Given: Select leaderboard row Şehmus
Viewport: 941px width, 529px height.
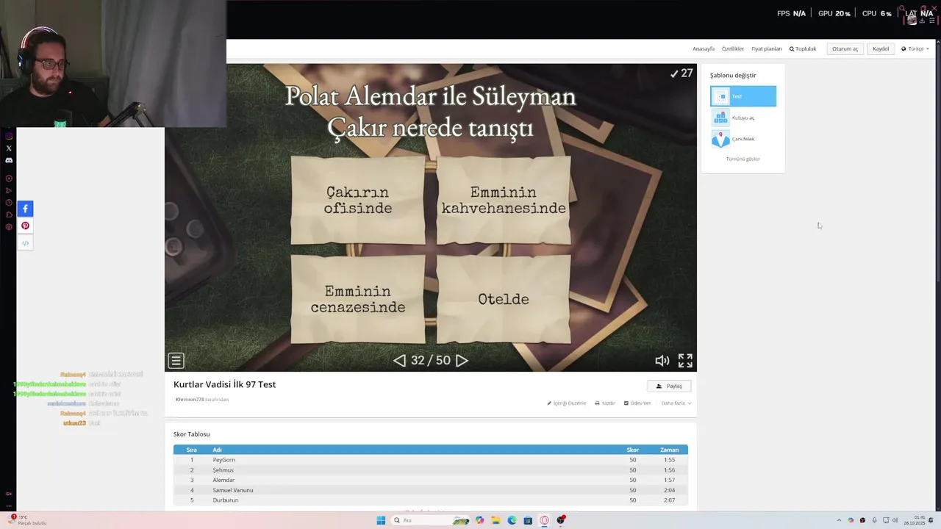Looking at the screenshot, I should pos(431,470).
